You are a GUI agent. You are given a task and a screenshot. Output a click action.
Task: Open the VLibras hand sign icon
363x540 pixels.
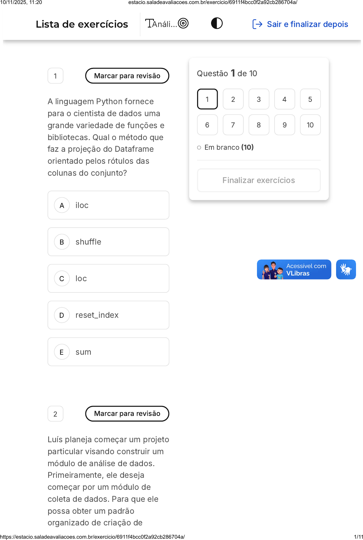click(x=346, y=270)
